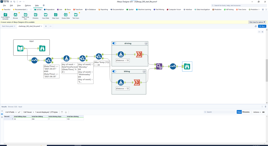Viewport: 268px width, 146px height.
Task: Select the Max Temp filter tool
Action: click(99, 57)
